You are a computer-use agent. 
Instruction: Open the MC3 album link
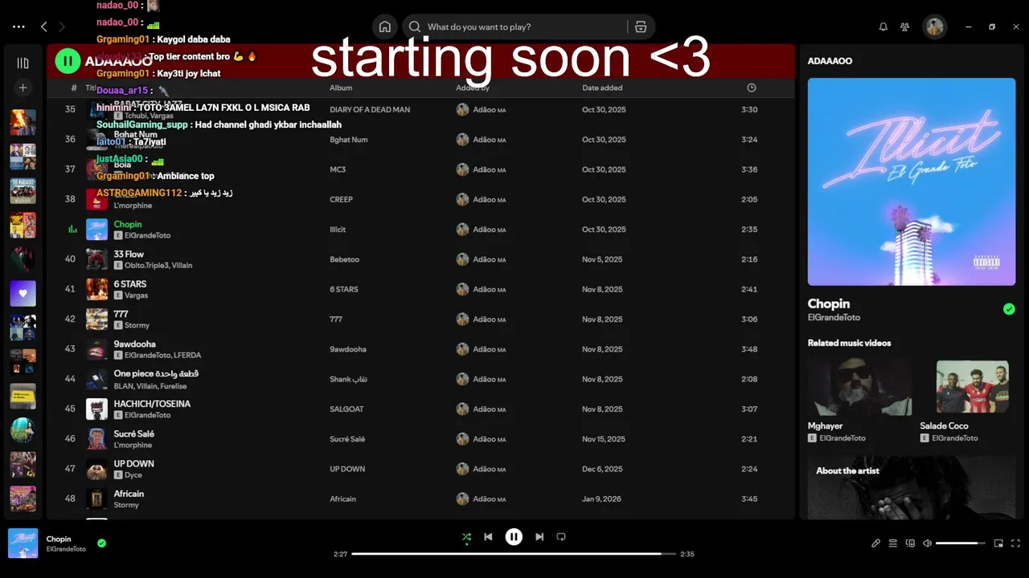point(338,169)
